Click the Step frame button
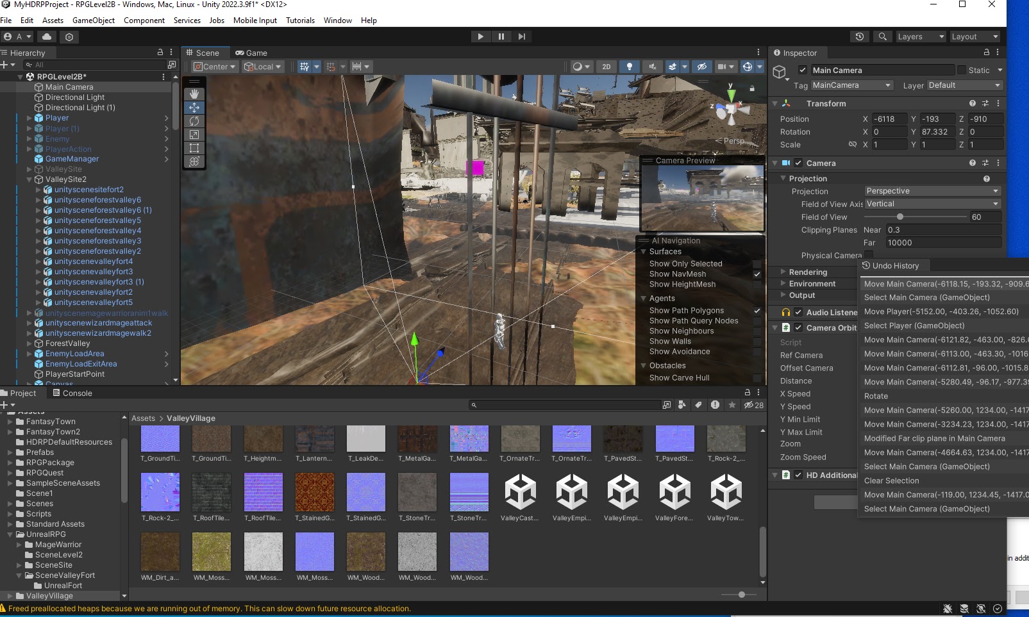 coord(522,37)
